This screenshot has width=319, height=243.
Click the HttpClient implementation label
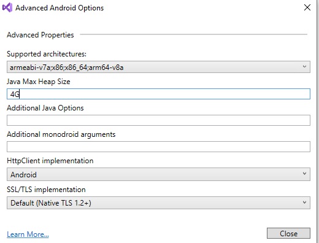[50, 161]
